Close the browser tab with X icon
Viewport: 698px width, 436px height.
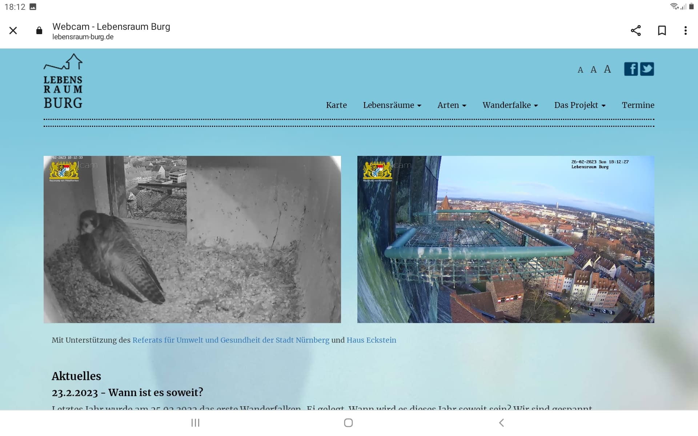(13, 31)
